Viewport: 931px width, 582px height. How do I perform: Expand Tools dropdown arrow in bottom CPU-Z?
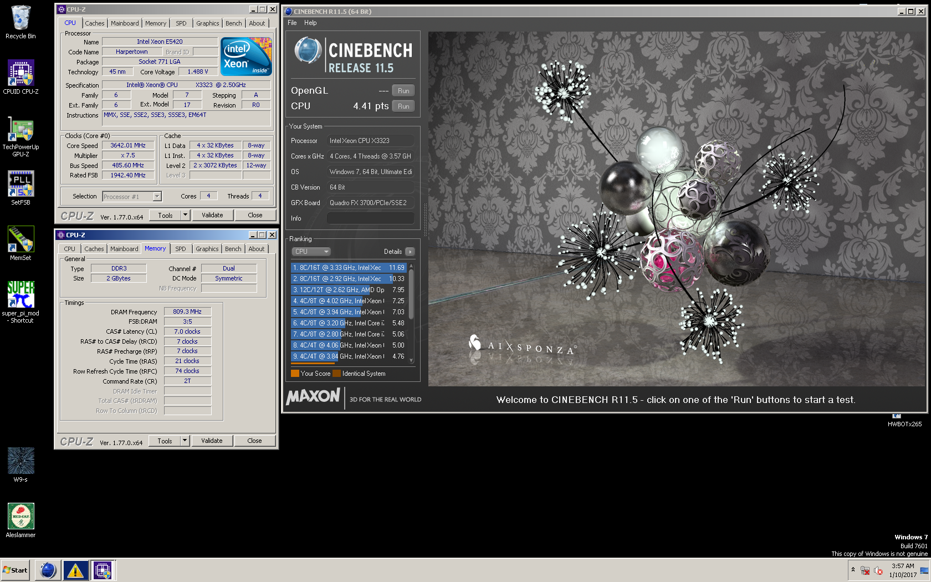click(185, 441)
